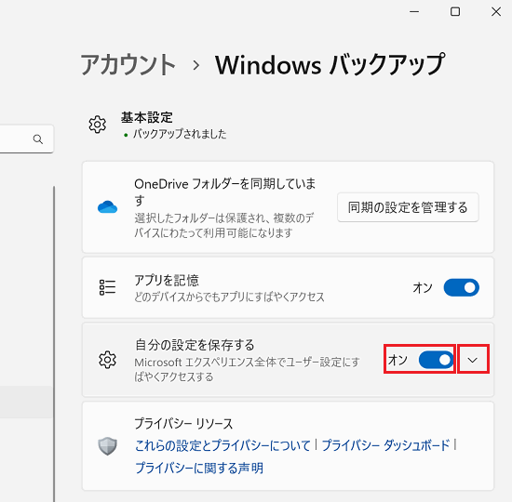The image size is (512, 502).
Task: Click the アプリを記憶 list icon
Action: (107, 287)
